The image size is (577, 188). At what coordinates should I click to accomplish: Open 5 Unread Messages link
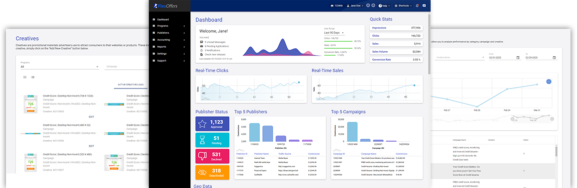215,42
